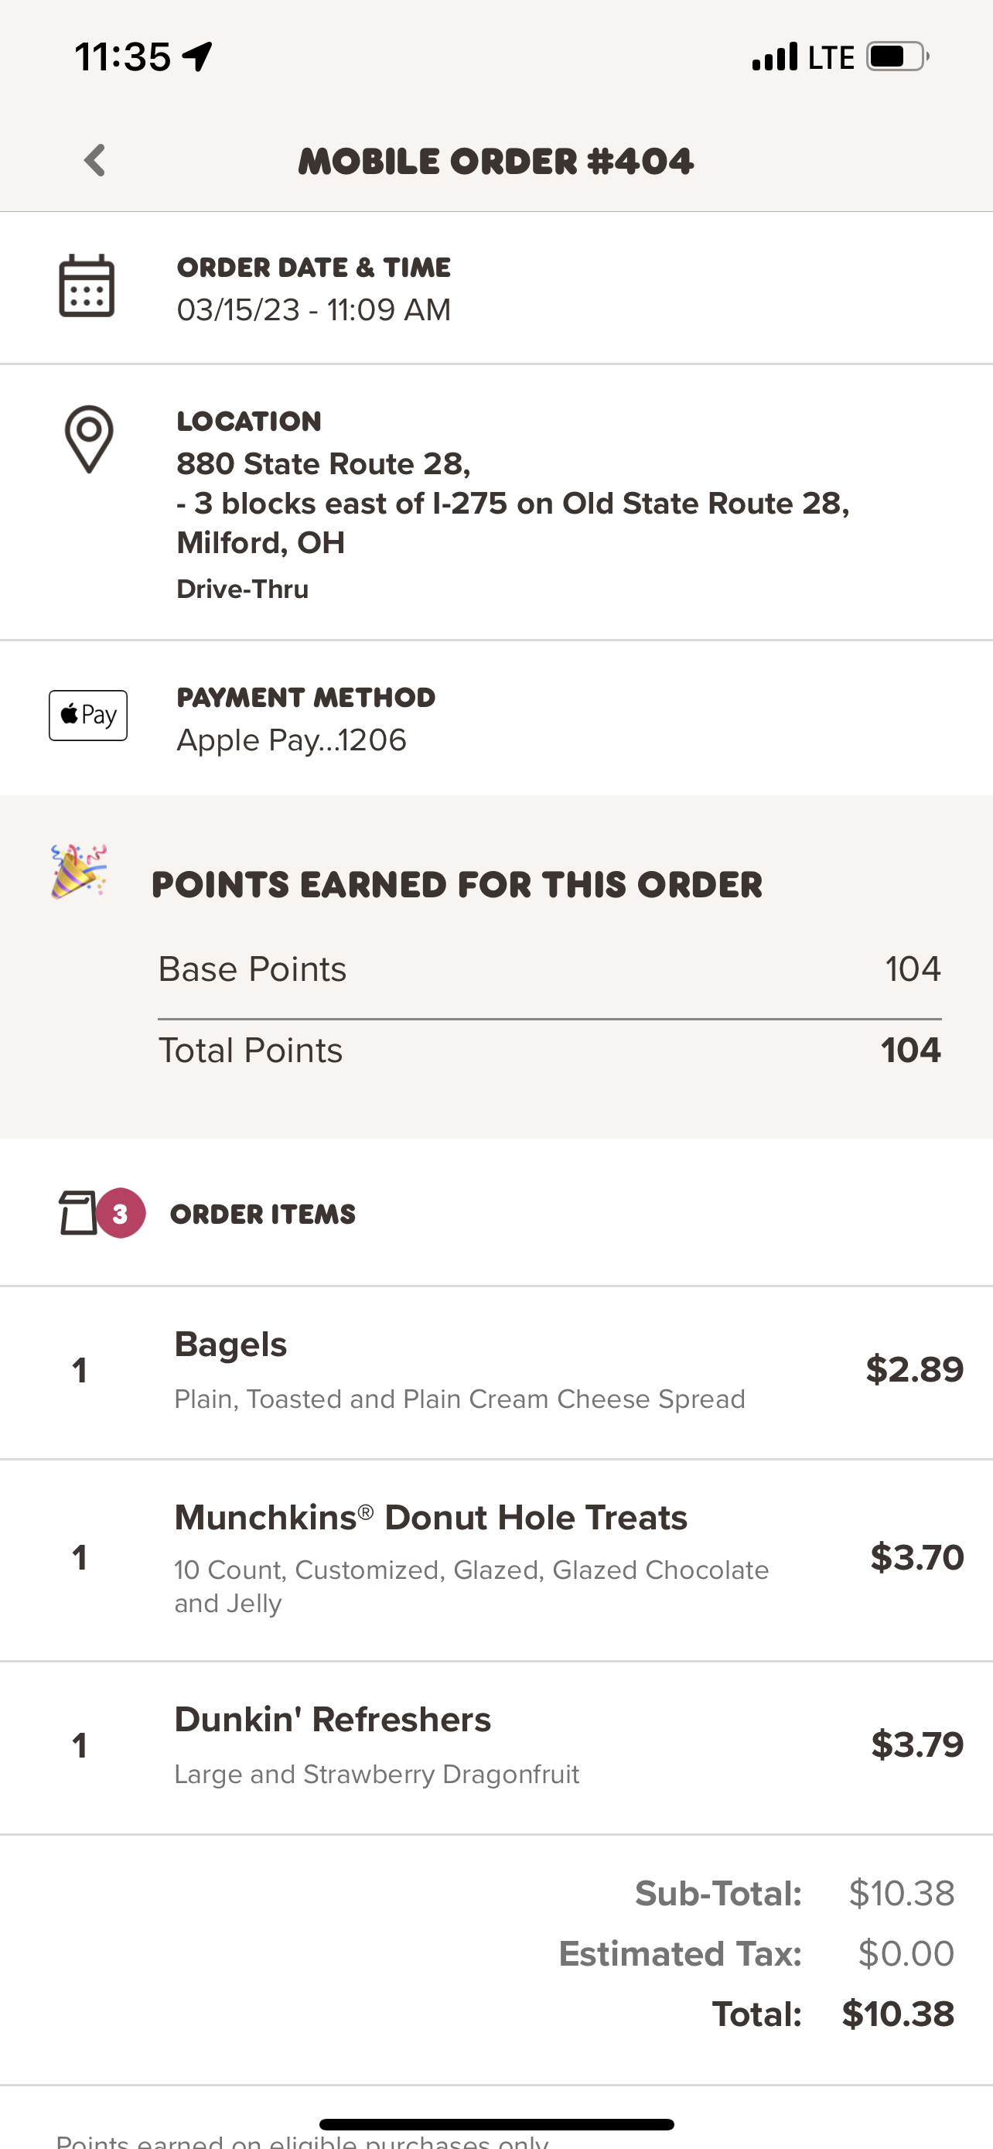
Task: Tap the back chevron arrow
Action: (x=95, y=160)
